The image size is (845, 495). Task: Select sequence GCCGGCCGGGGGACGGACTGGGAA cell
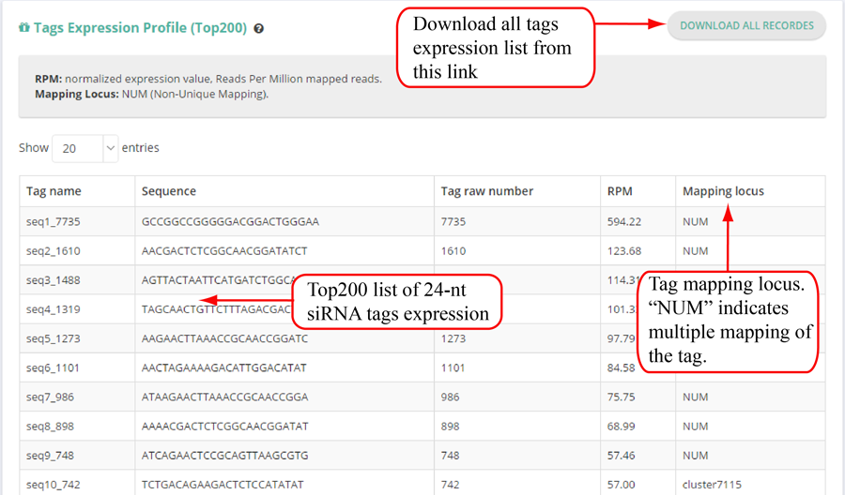pyautogui.click(x=231, y=221)
